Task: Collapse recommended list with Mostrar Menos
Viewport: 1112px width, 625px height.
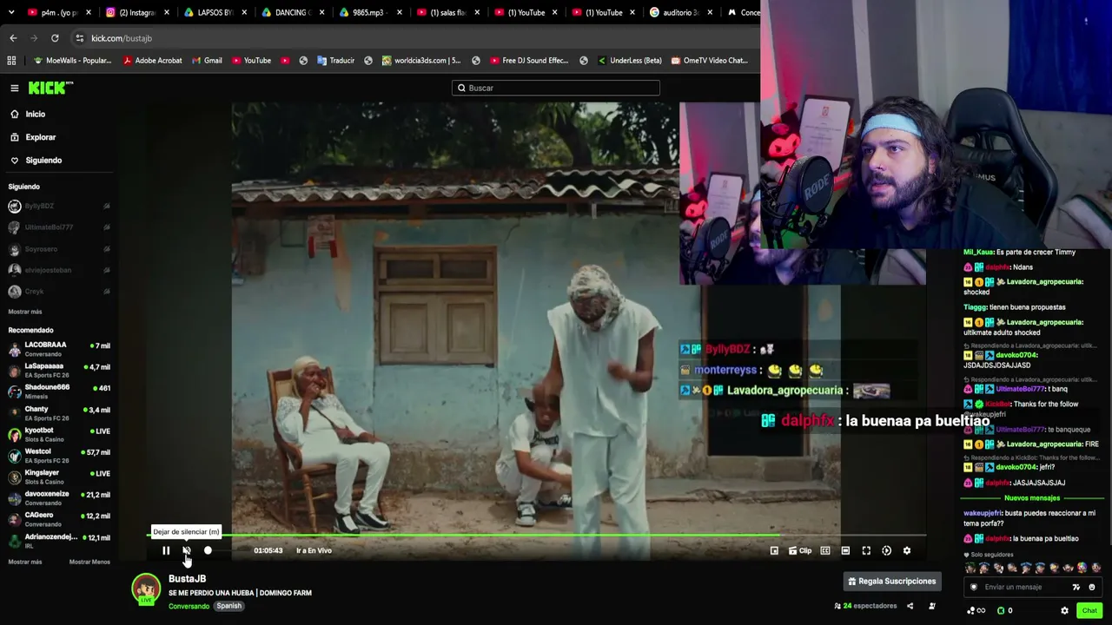Action: tap(89, 562)
